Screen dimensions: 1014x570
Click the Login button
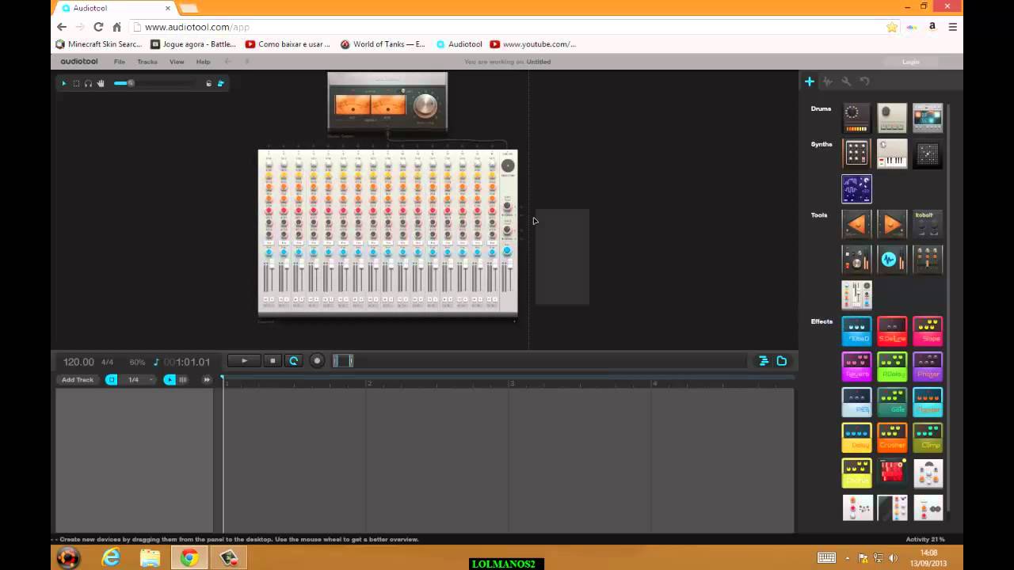[911, 62]
